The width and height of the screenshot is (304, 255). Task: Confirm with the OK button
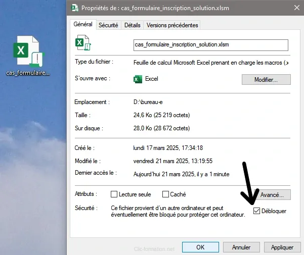(x=200, y=247)
